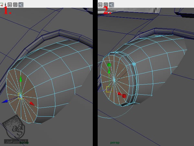Viewport: 194px width, 146px height.
Task: Click the red cube scale handle in panel 2
Action: (x=124, y=96)
